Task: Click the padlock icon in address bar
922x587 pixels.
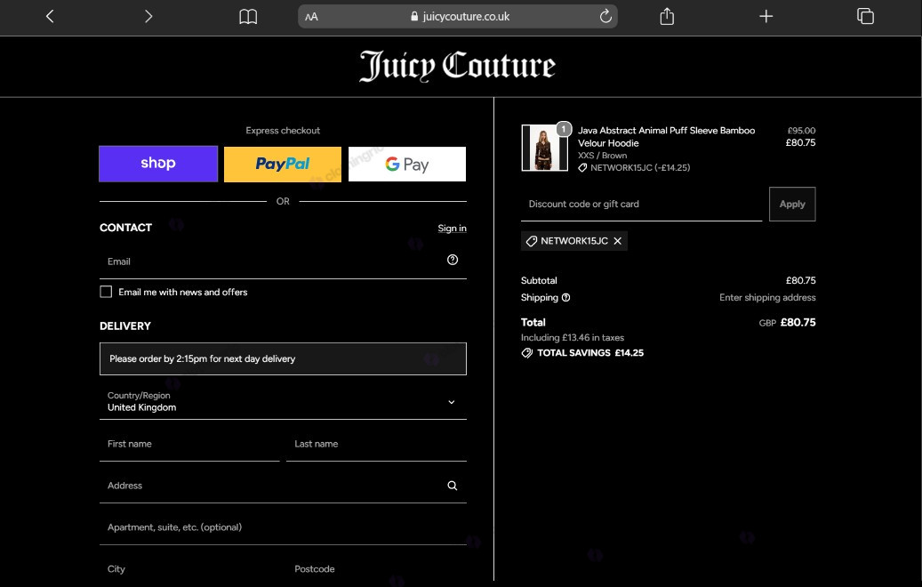Action: pos(414,17)
